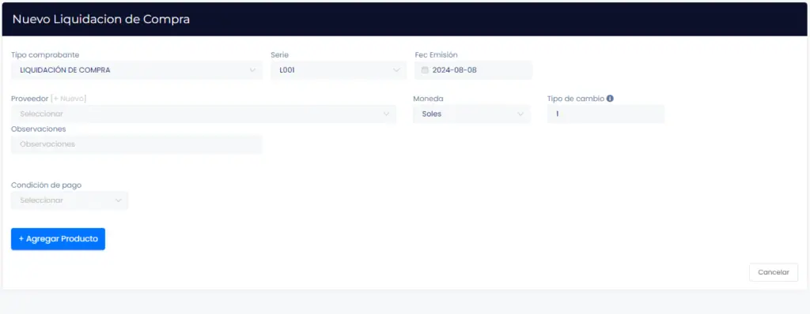The image size is (810, 314).
Task: Click the Tipo de cambio input field
Action: tap(606, 114)
